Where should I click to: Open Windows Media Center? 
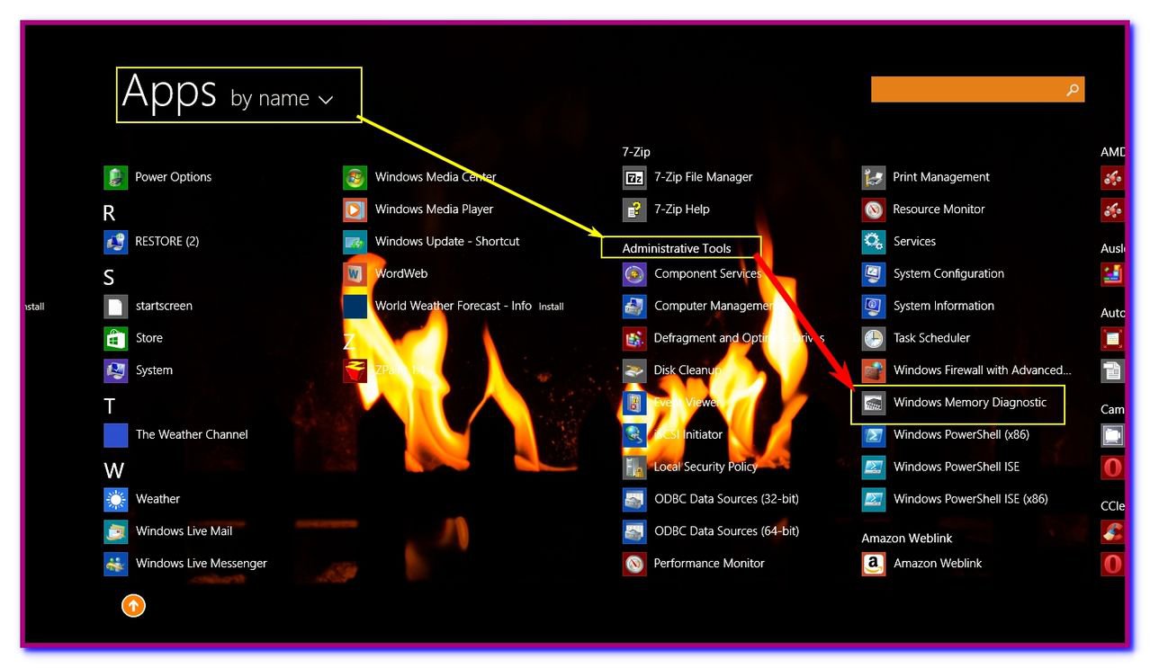[420, 177]
